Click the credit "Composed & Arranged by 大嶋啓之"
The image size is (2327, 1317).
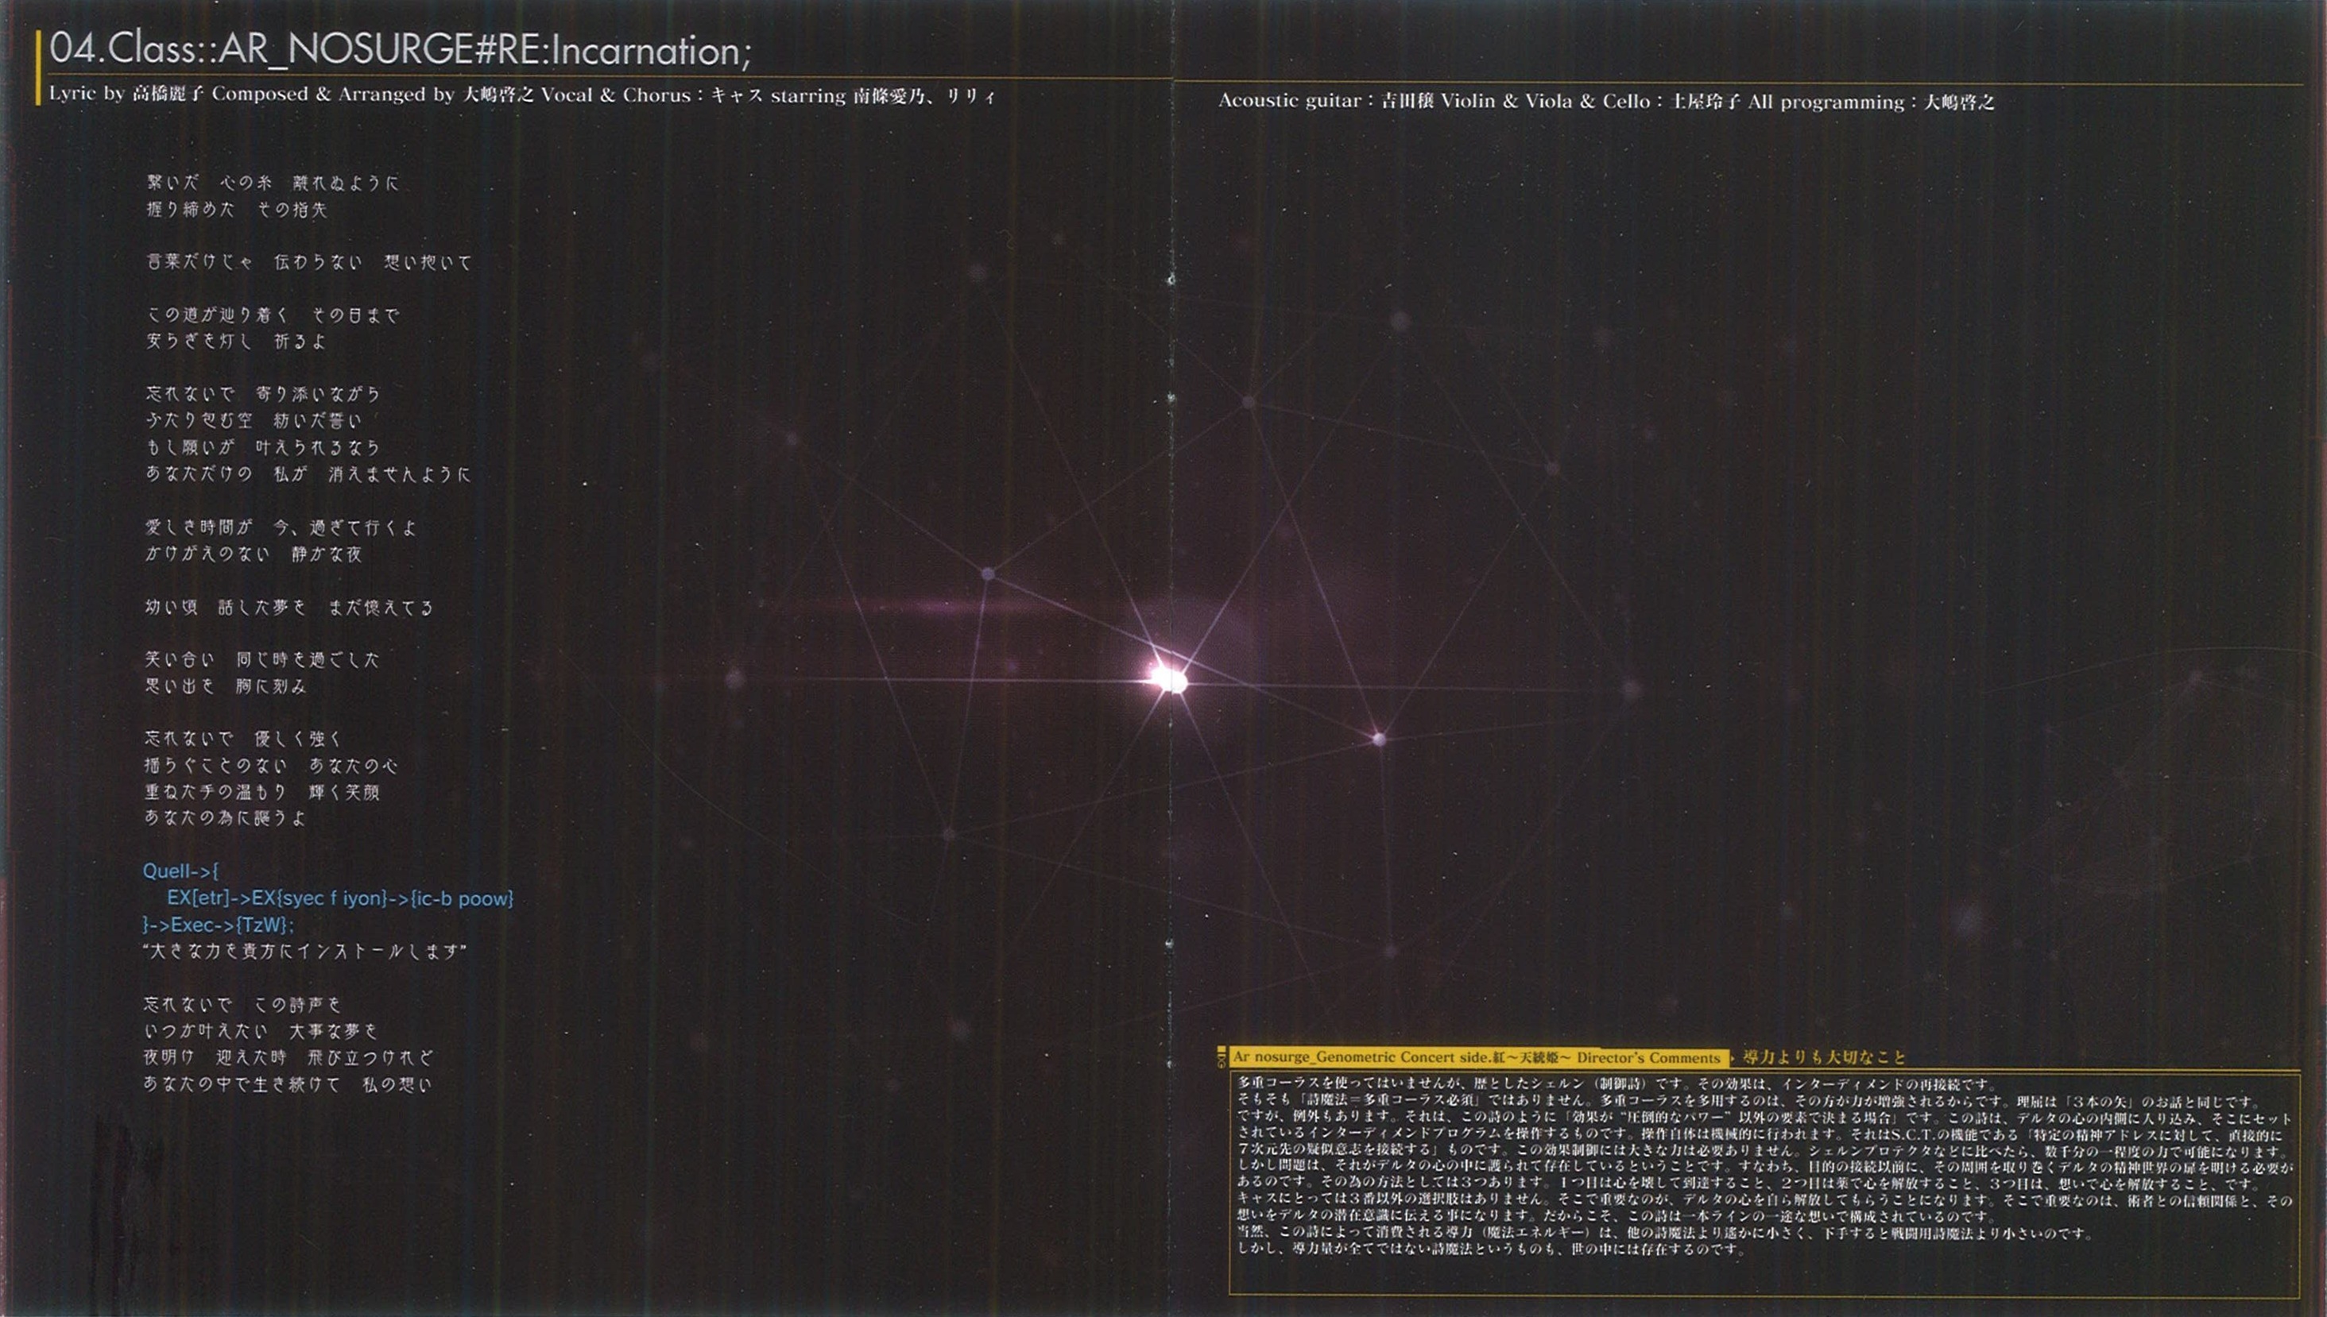pos(371,94)
